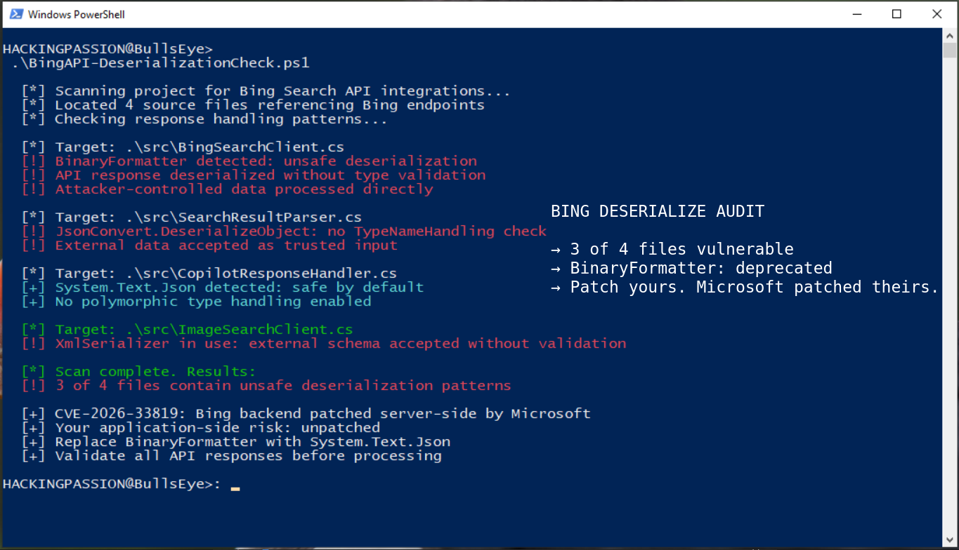Screen dimensions: 959x550
Task: Select the 3 of 4 files vulnerable summary
Action: tap(673, 249)
